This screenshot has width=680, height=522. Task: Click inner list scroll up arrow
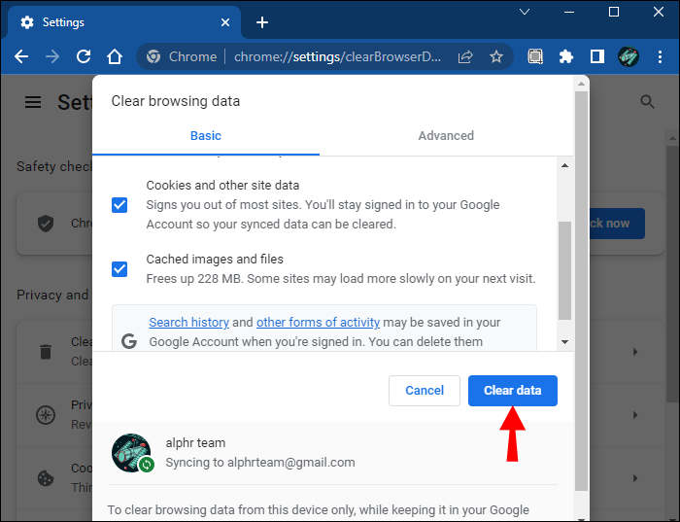(x=564, y=165)
